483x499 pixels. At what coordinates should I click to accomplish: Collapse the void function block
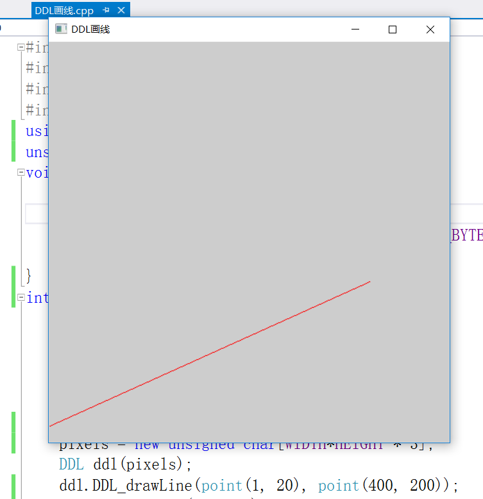coord(21,172)
